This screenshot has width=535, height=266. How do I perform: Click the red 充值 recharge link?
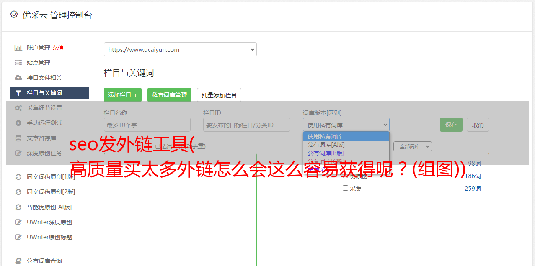pos(58,48)
